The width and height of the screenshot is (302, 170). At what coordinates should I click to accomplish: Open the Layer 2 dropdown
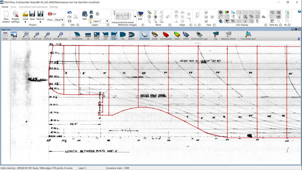click(107, 21)
